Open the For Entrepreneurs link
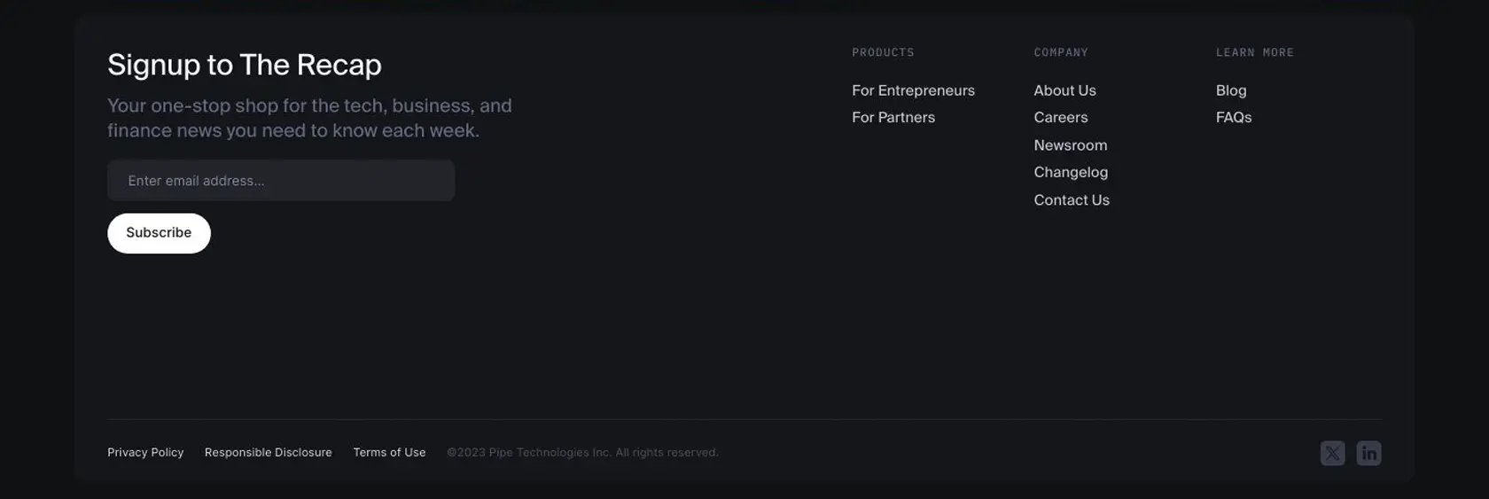 [913, 90]
